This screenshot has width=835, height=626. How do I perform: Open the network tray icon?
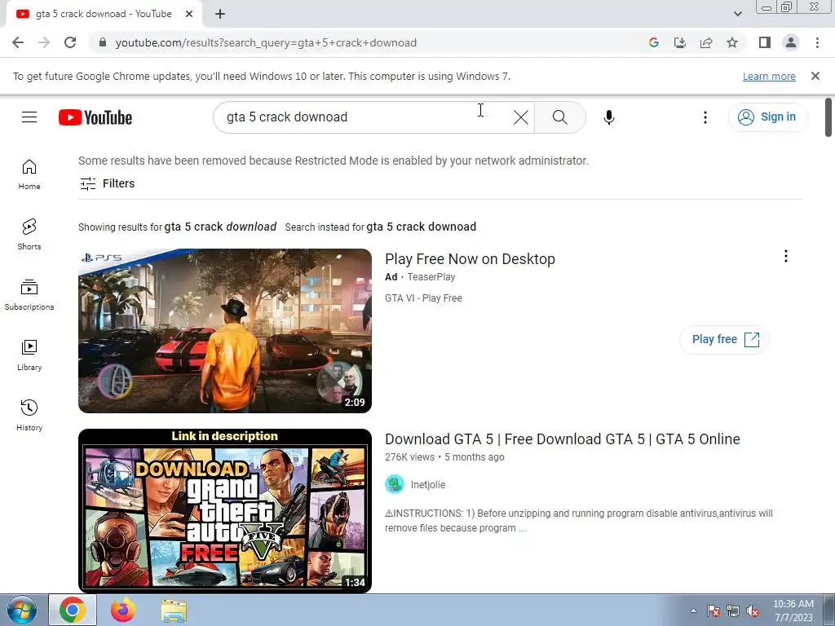(x=733, y=611)
